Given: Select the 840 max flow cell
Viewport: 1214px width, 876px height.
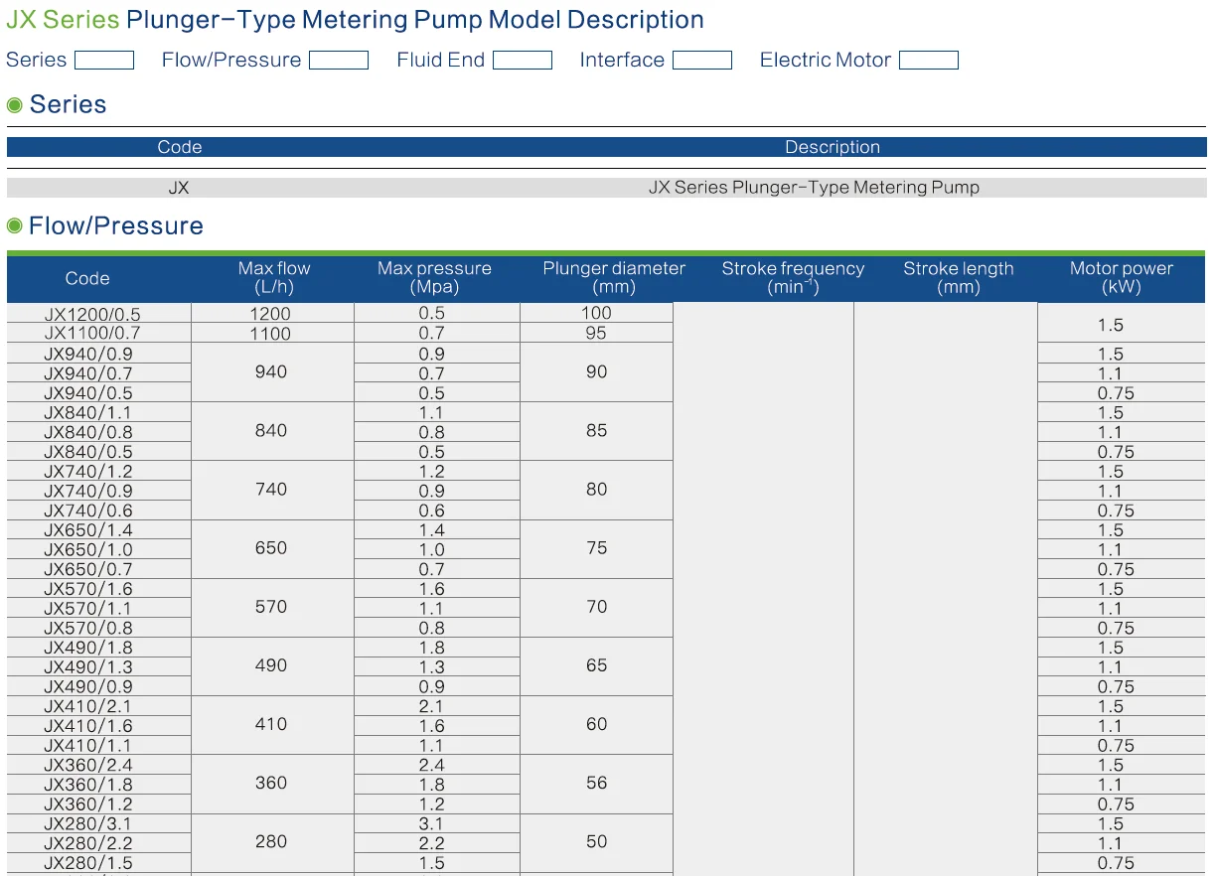Looking at the screenshot, I should [271, 431].
